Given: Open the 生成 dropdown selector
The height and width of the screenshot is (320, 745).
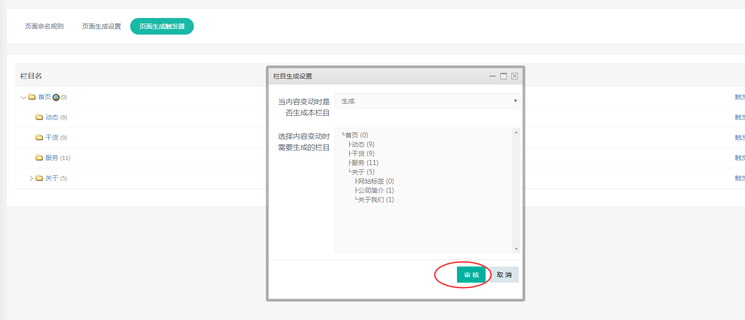Looking at the screenshot, I should point(427,101).
